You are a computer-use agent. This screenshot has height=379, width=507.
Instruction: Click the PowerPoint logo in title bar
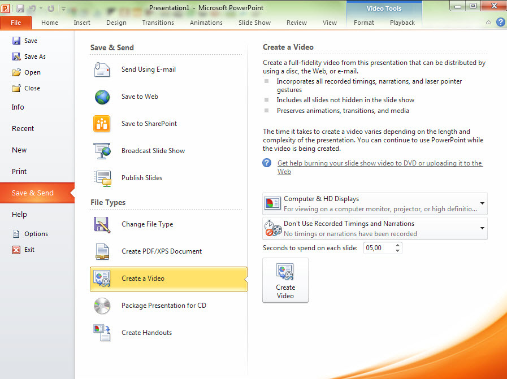(5, 8)
